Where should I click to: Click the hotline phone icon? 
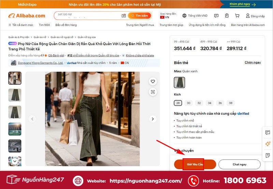coord(193,181)
